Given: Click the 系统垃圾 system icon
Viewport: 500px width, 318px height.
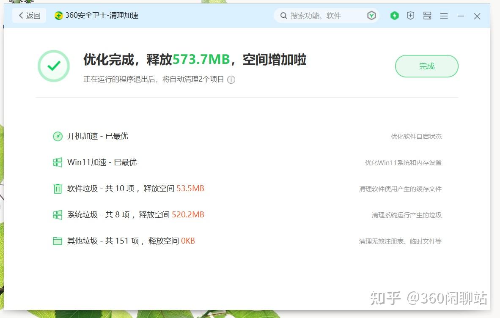Looking at the screenshot, I should [x=58, y=215].
